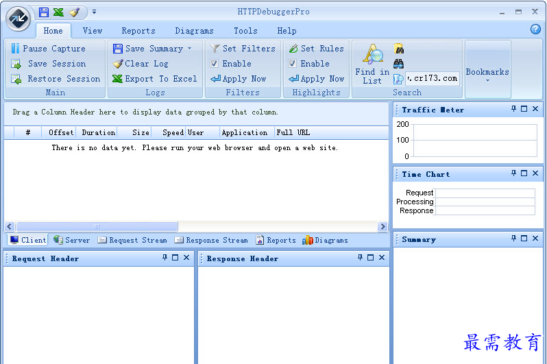This screenshot has height=364, width=547.
Task: Click Restore Session
Action: [x=56, y=79]
